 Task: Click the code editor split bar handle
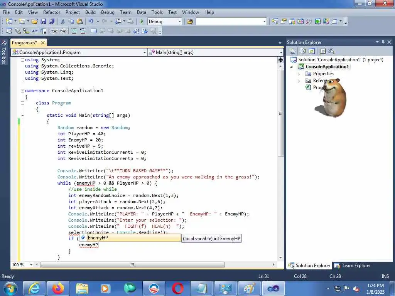[280, 59]
